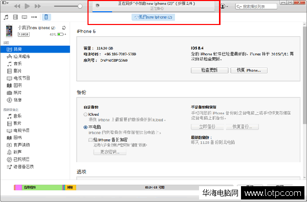Click the iPhone thumbnail in sidebar
The width and height of the screenshot is (307, 202).
pos(9,31)
